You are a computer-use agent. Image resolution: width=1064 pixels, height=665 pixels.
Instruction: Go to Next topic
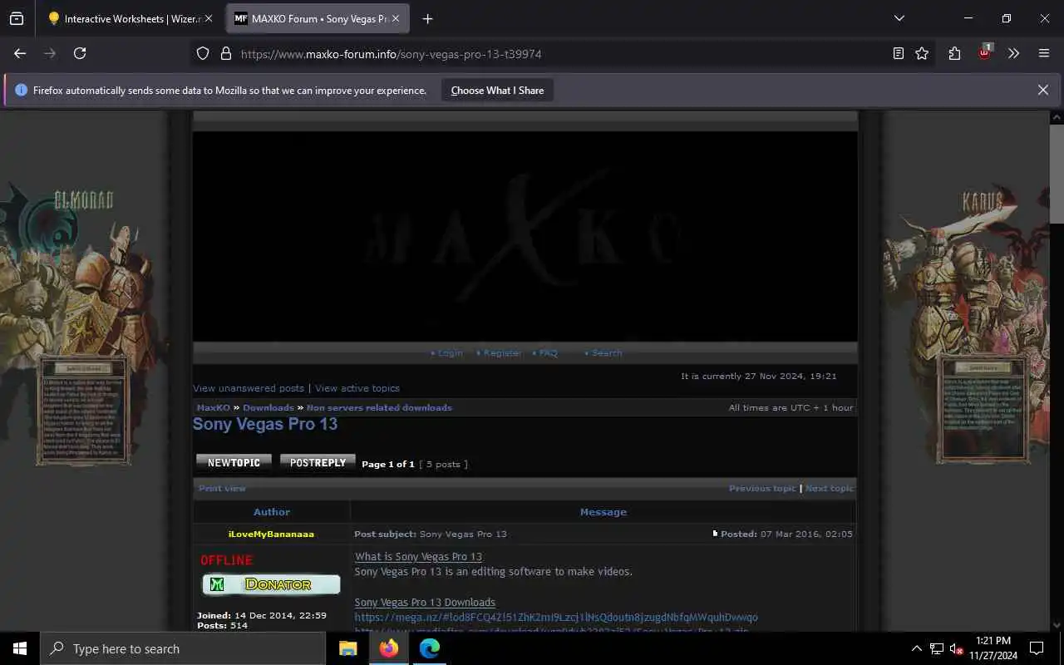pyautogui.click(x=829, y=489)
